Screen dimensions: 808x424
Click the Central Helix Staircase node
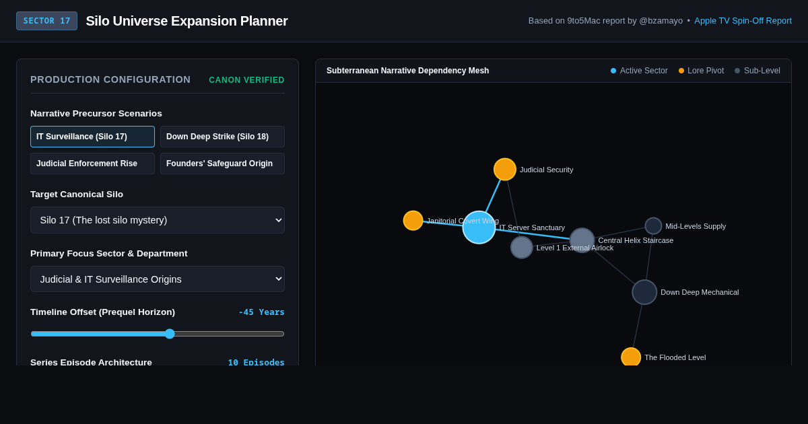[x=582, y=240]
